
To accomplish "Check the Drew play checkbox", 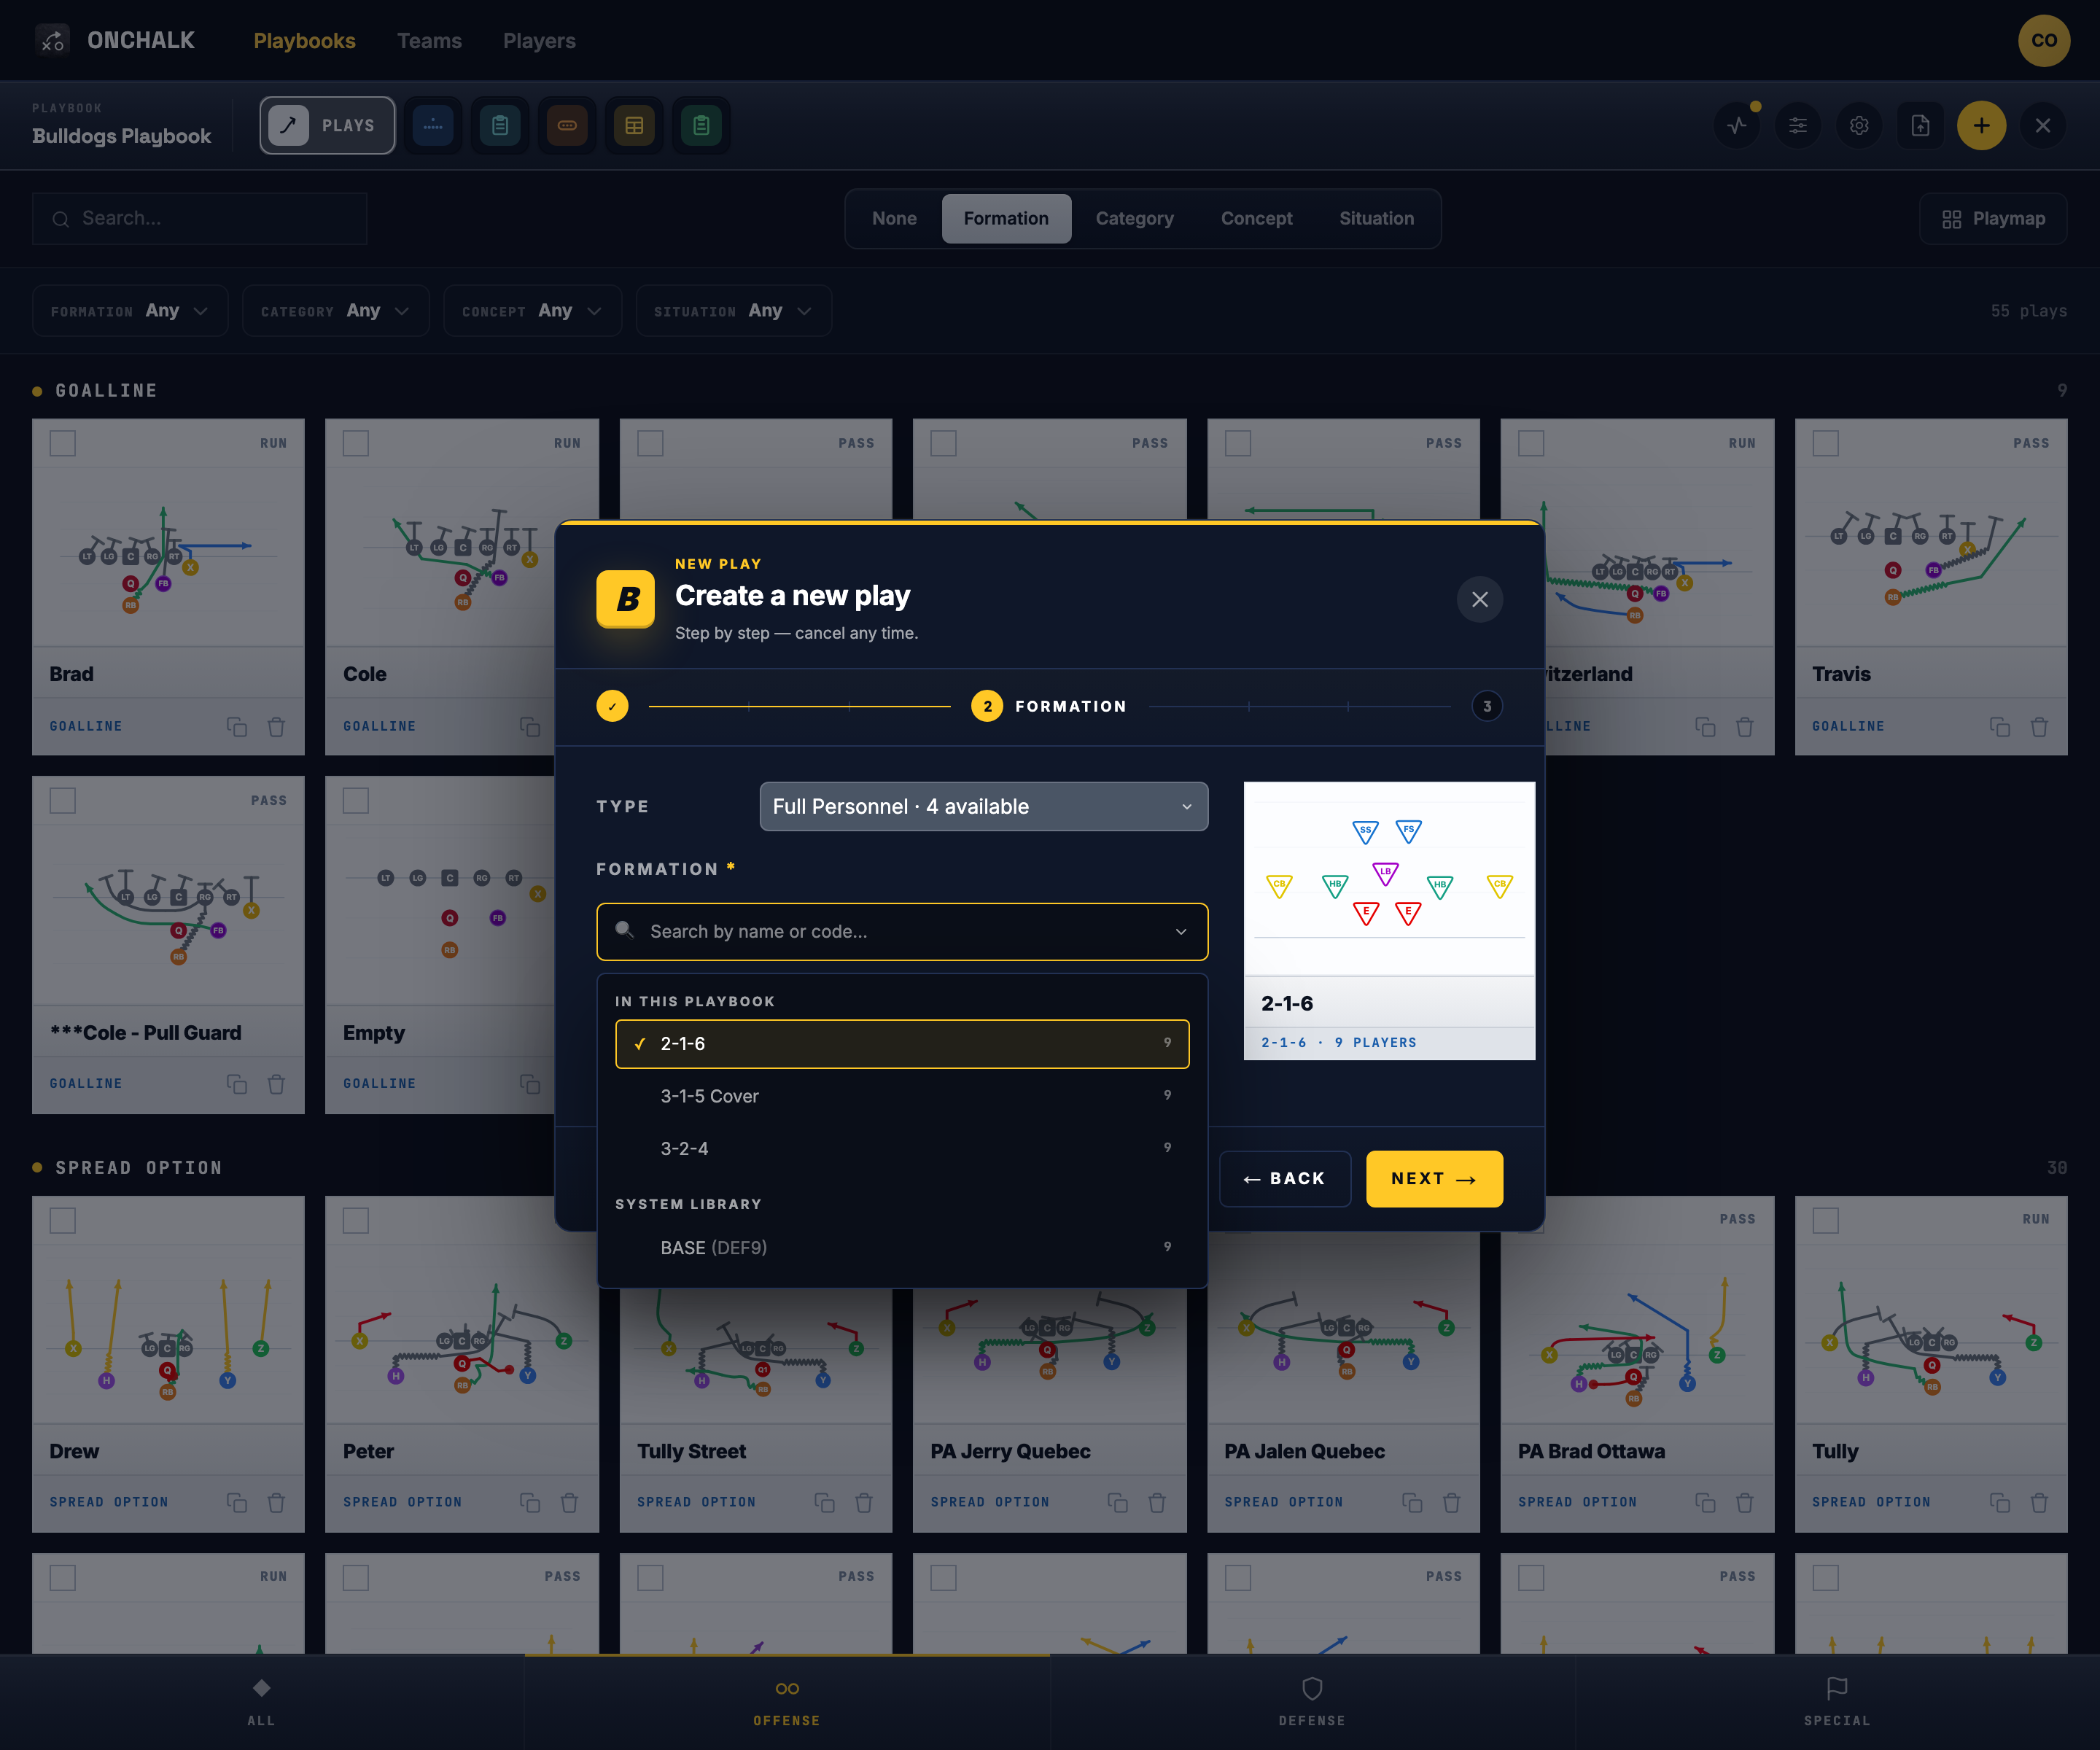I will [63, 1220].
